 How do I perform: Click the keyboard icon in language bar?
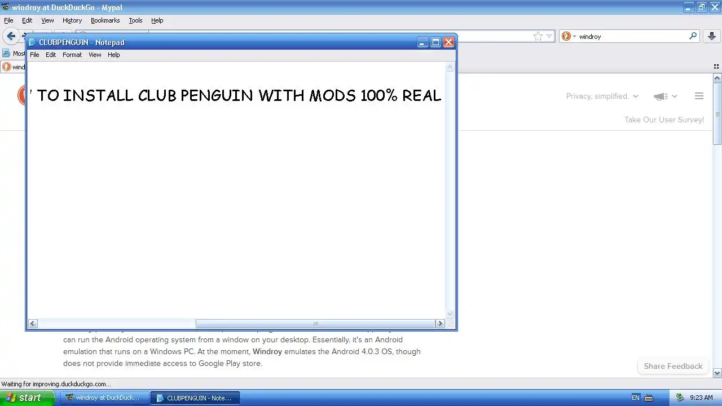649,398
